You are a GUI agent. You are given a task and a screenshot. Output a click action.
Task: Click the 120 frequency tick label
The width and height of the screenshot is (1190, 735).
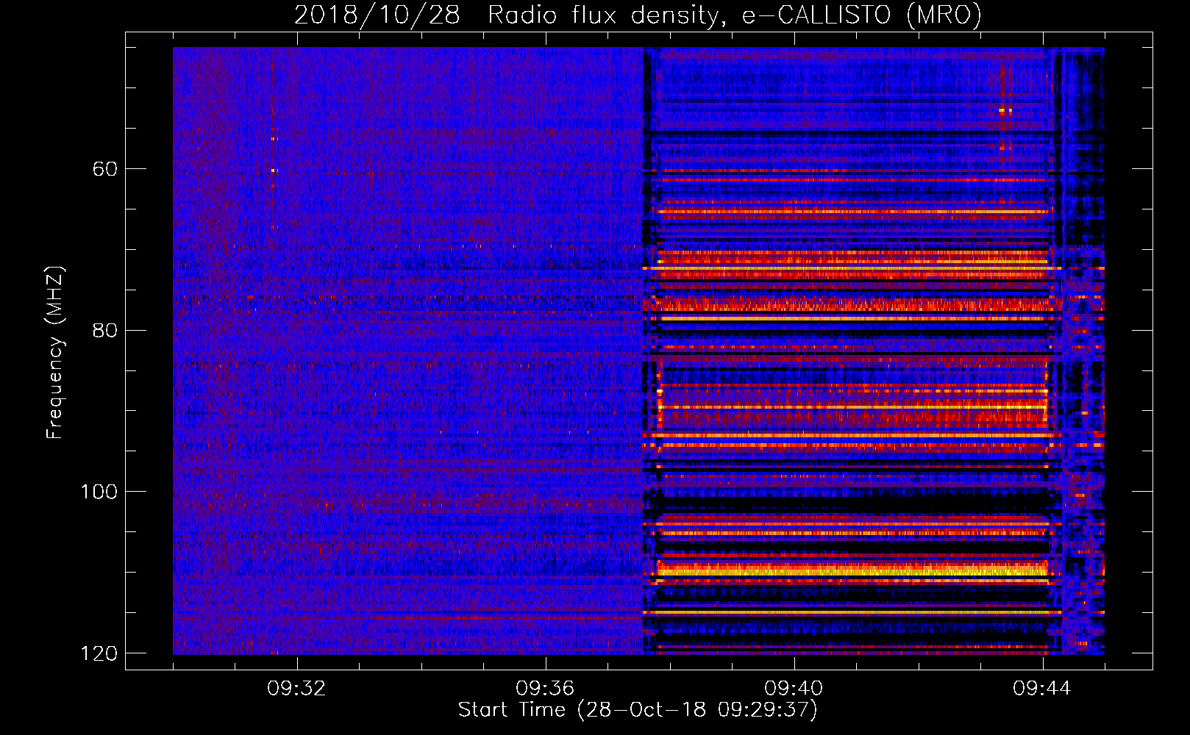coord(99,653)
